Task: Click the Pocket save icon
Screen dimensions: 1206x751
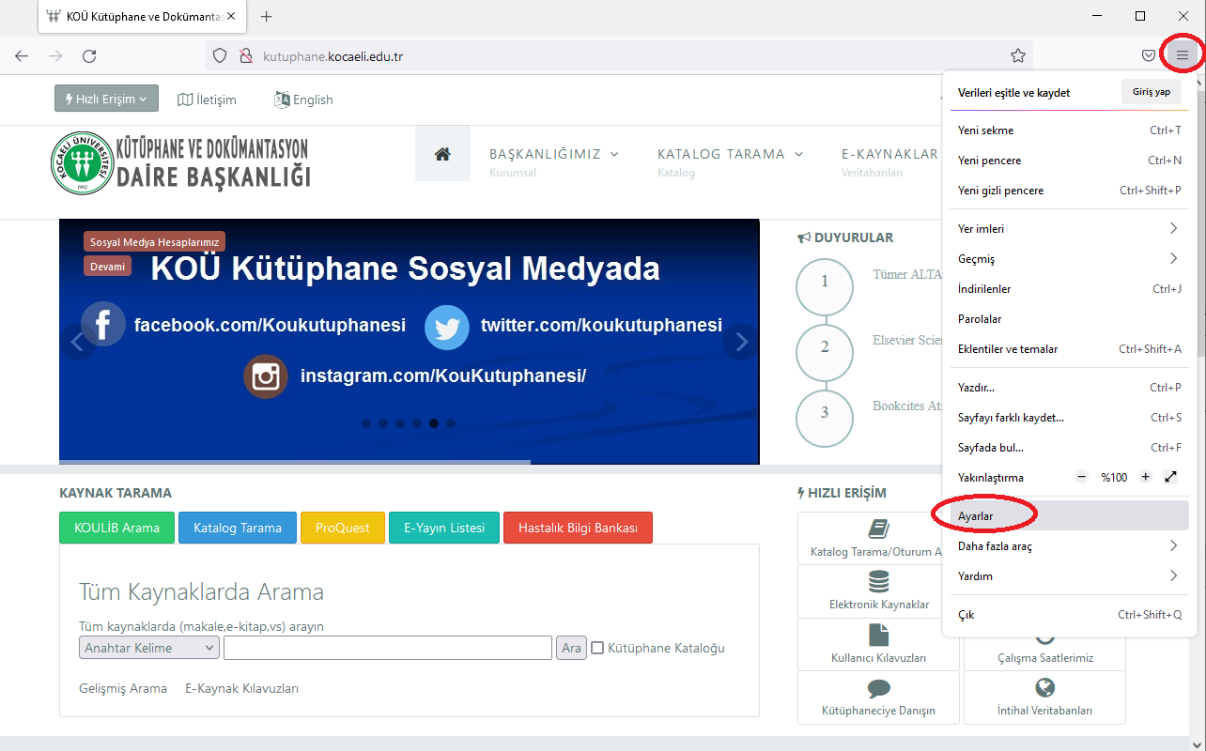Action: click(1148, 55)
